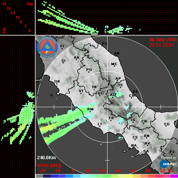
Task: Click the "13" altitude label
Action: [13, 13]
